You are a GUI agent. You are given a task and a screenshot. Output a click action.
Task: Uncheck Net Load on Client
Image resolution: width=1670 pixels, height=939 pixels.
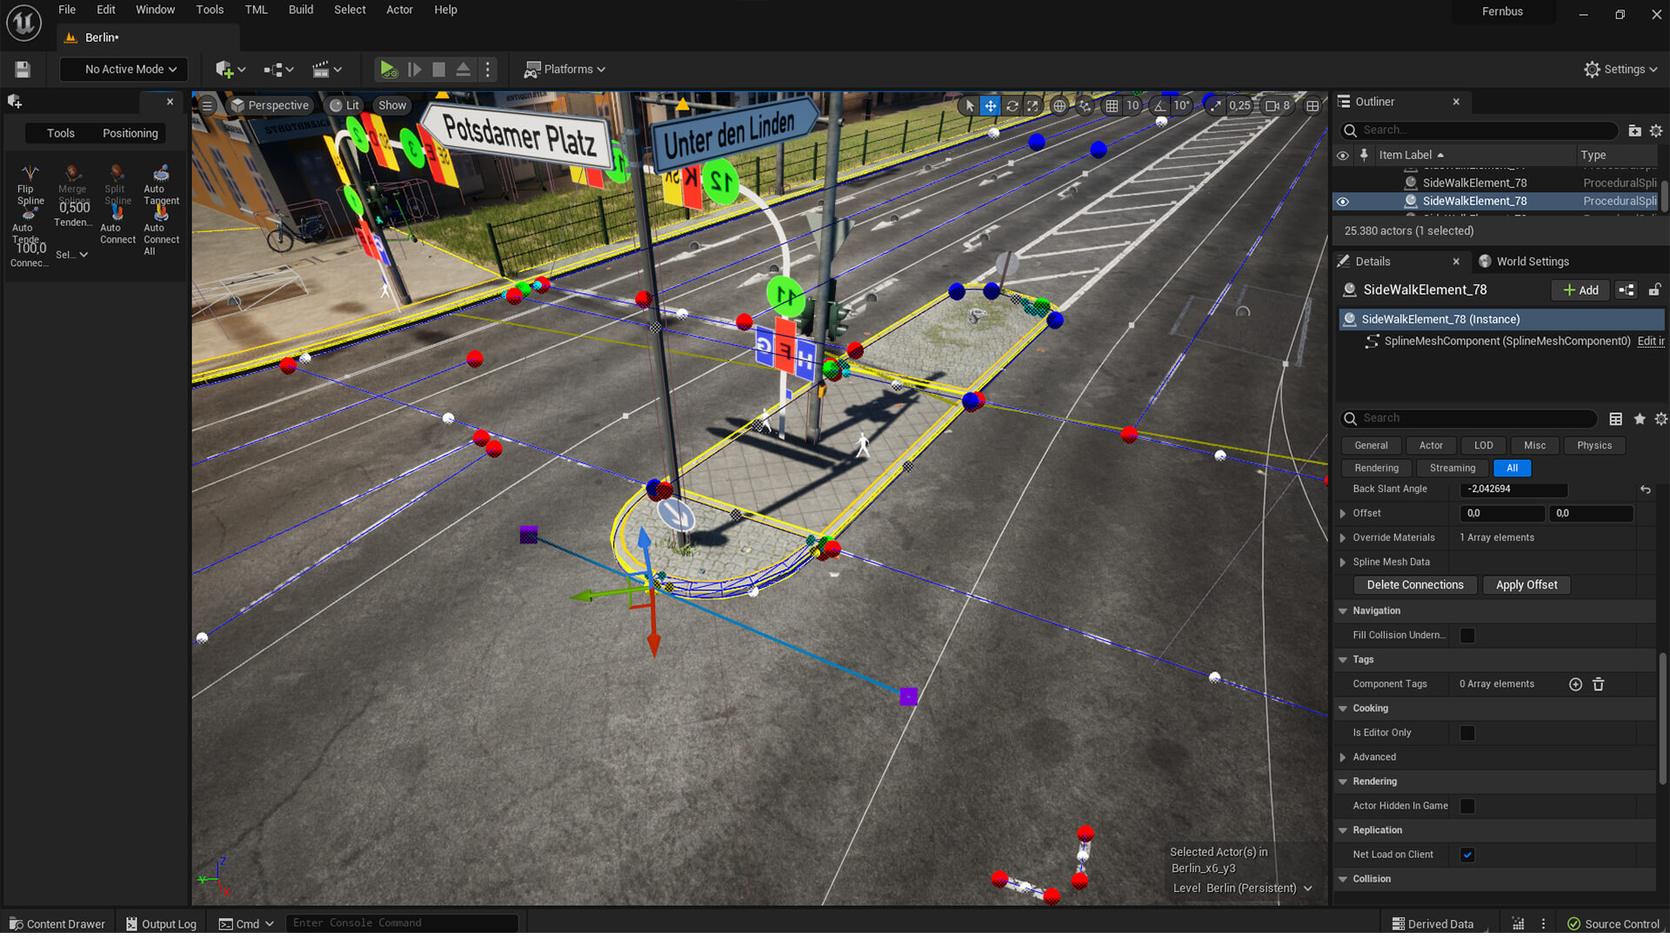(x=1466, y=855)
